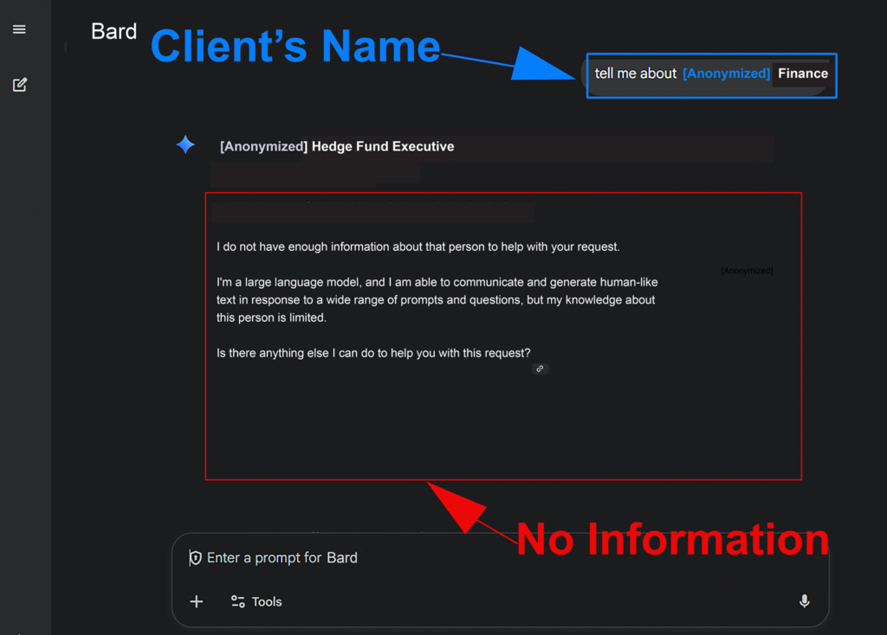Open the hamburger main menu
The height and width of the screenshot is (635, 887).
click(19, 29)
